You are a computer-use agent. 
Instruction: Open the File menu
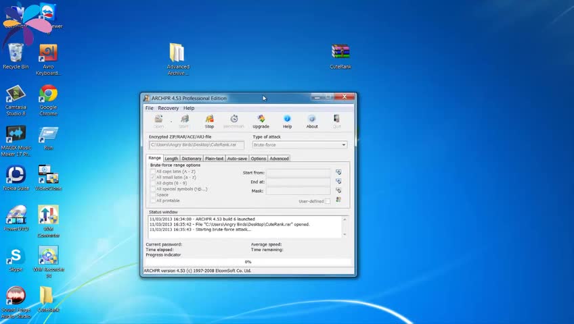[x=150, y=108]
